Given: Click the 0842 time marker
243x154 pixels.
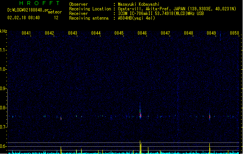Looking at the screenshot, I should pyautogui.click(x=49, y=33).
